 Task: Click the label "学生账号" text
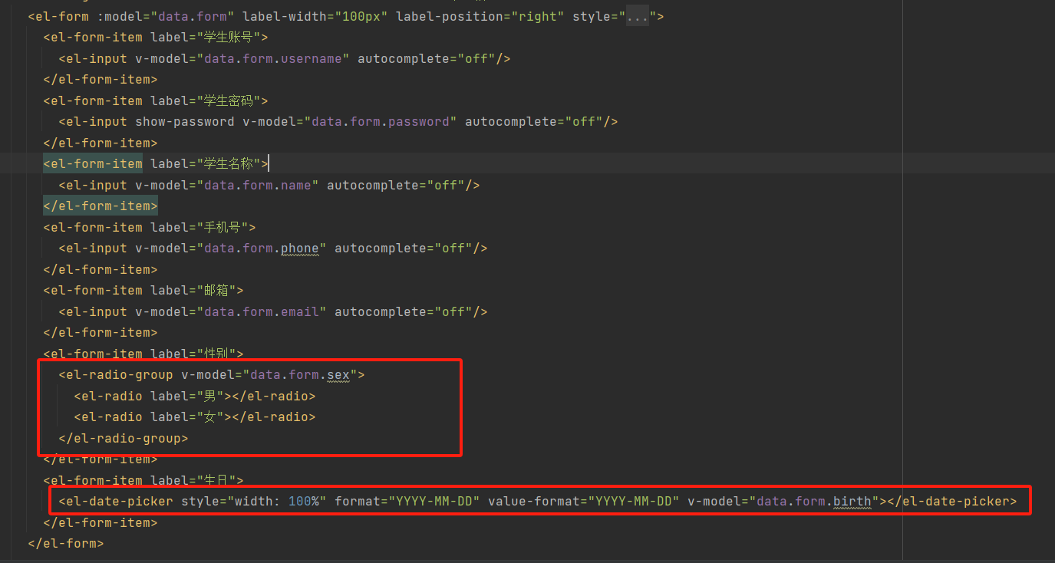pos(230,37)
